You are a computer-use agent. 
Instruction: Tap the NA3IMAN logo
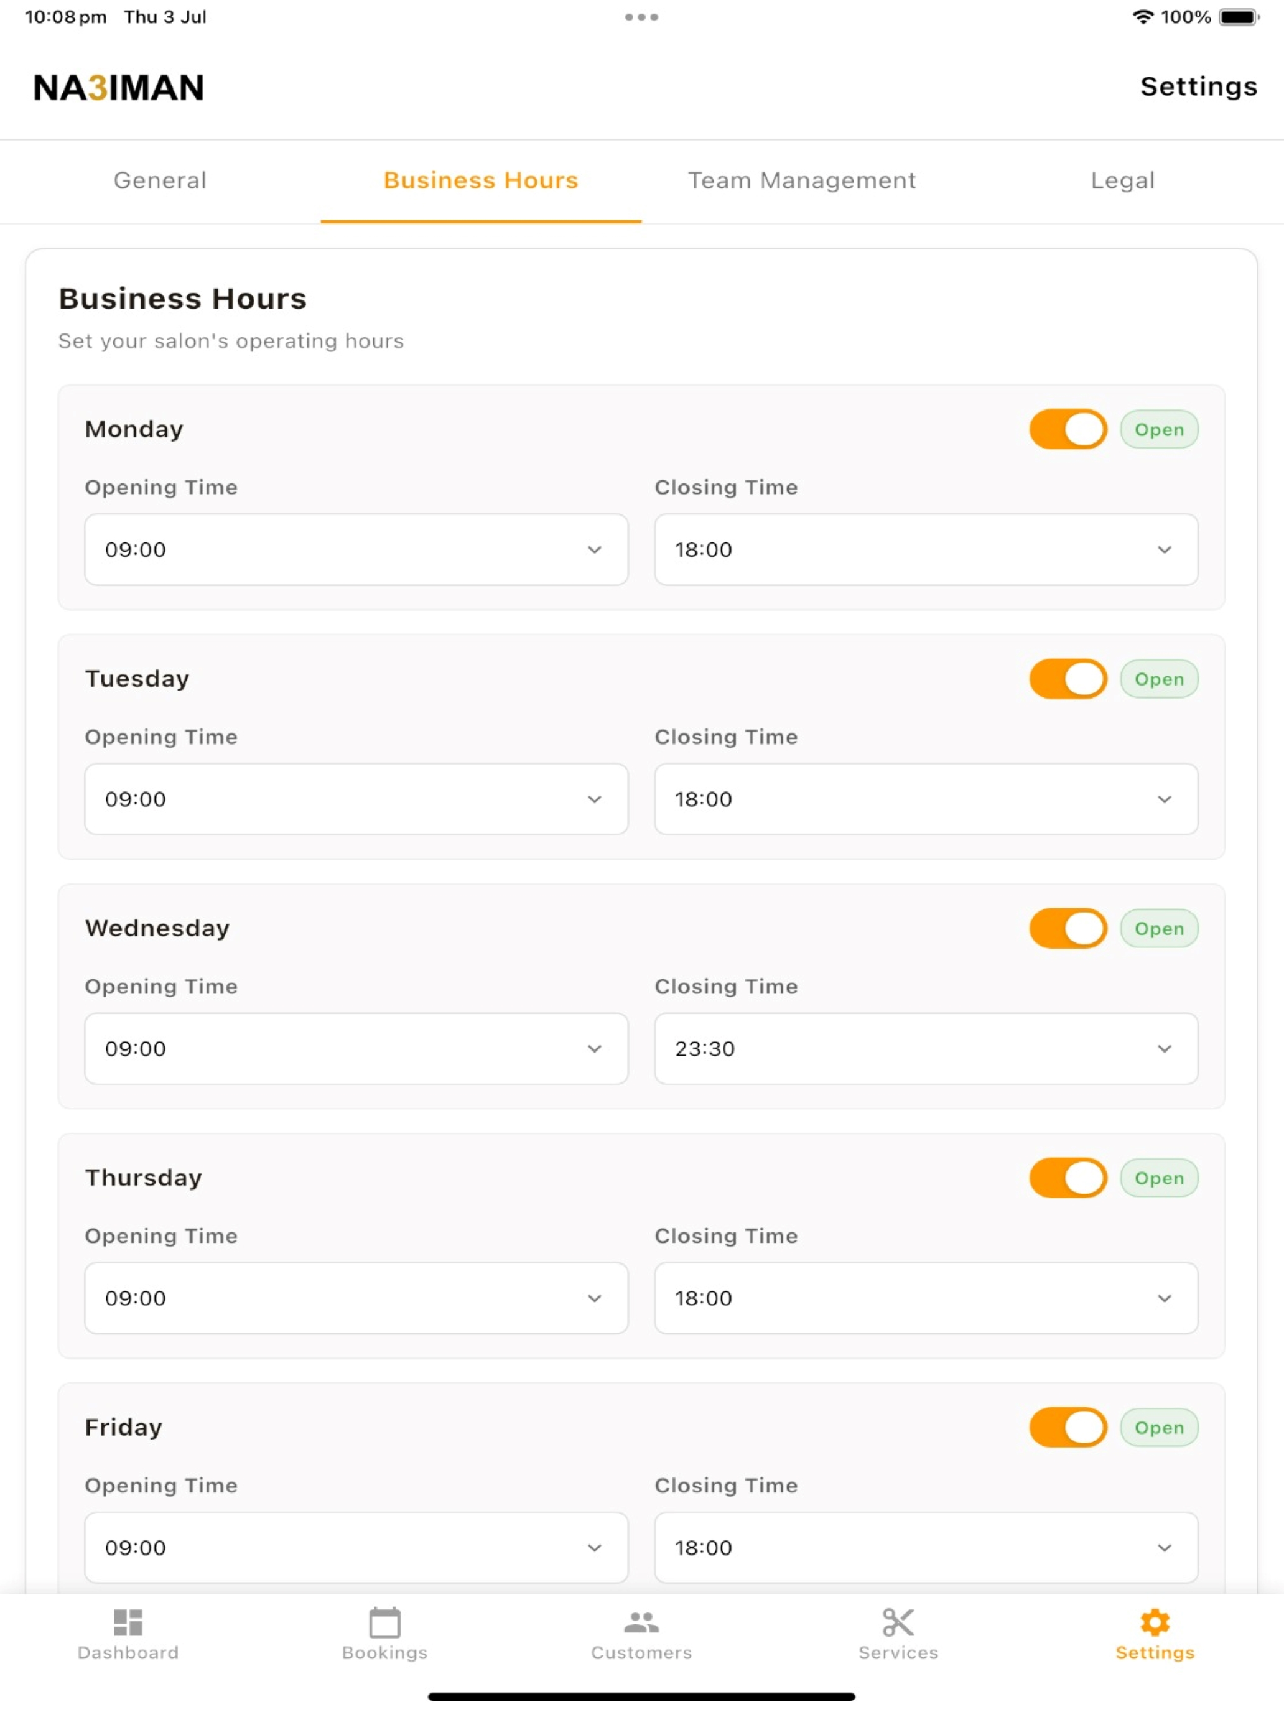(x=119, y=88)
